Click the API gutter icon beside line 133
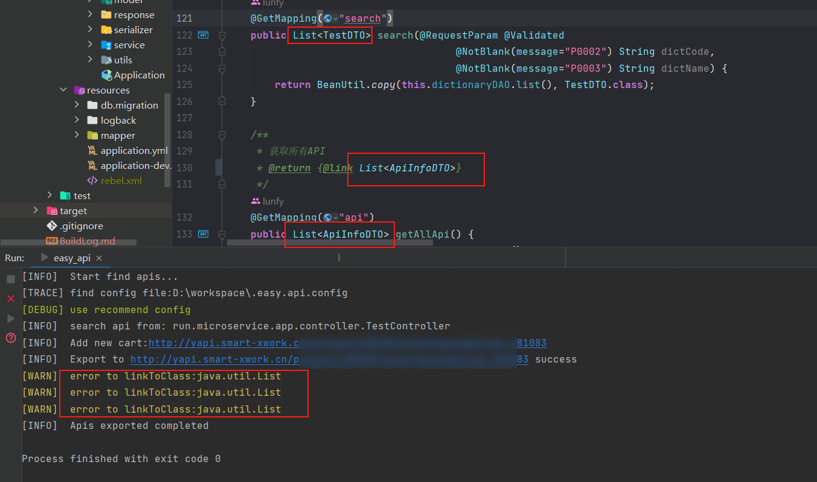 tap(203, 233)
